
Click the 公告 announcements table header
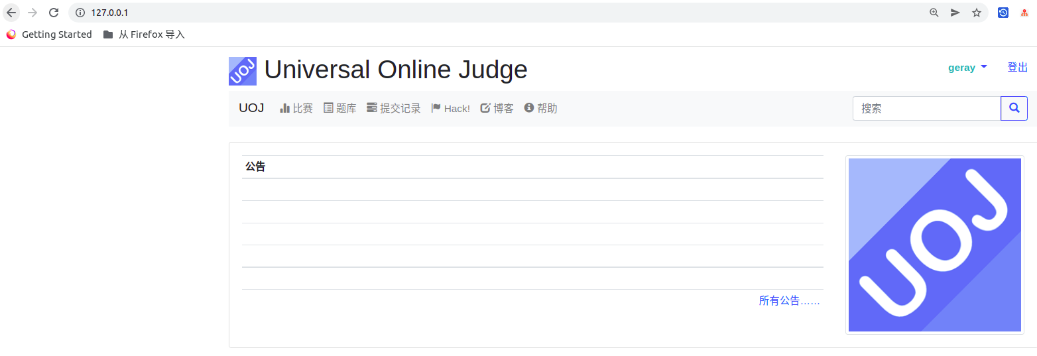point(532,167)
